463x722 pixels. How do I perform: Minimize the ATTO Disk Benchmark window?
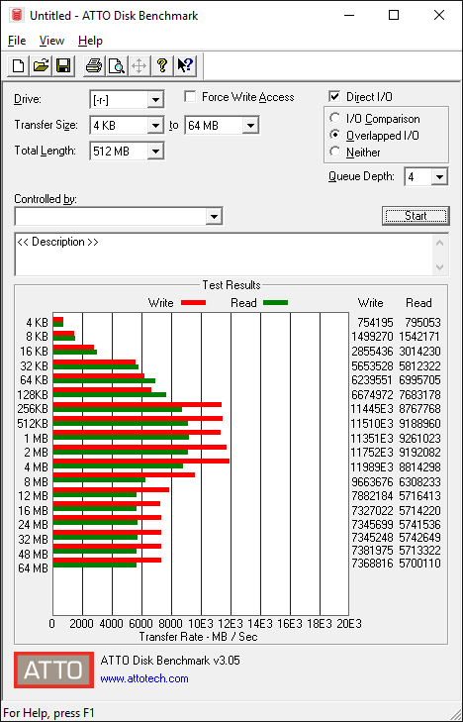click(x=350, y=15)
